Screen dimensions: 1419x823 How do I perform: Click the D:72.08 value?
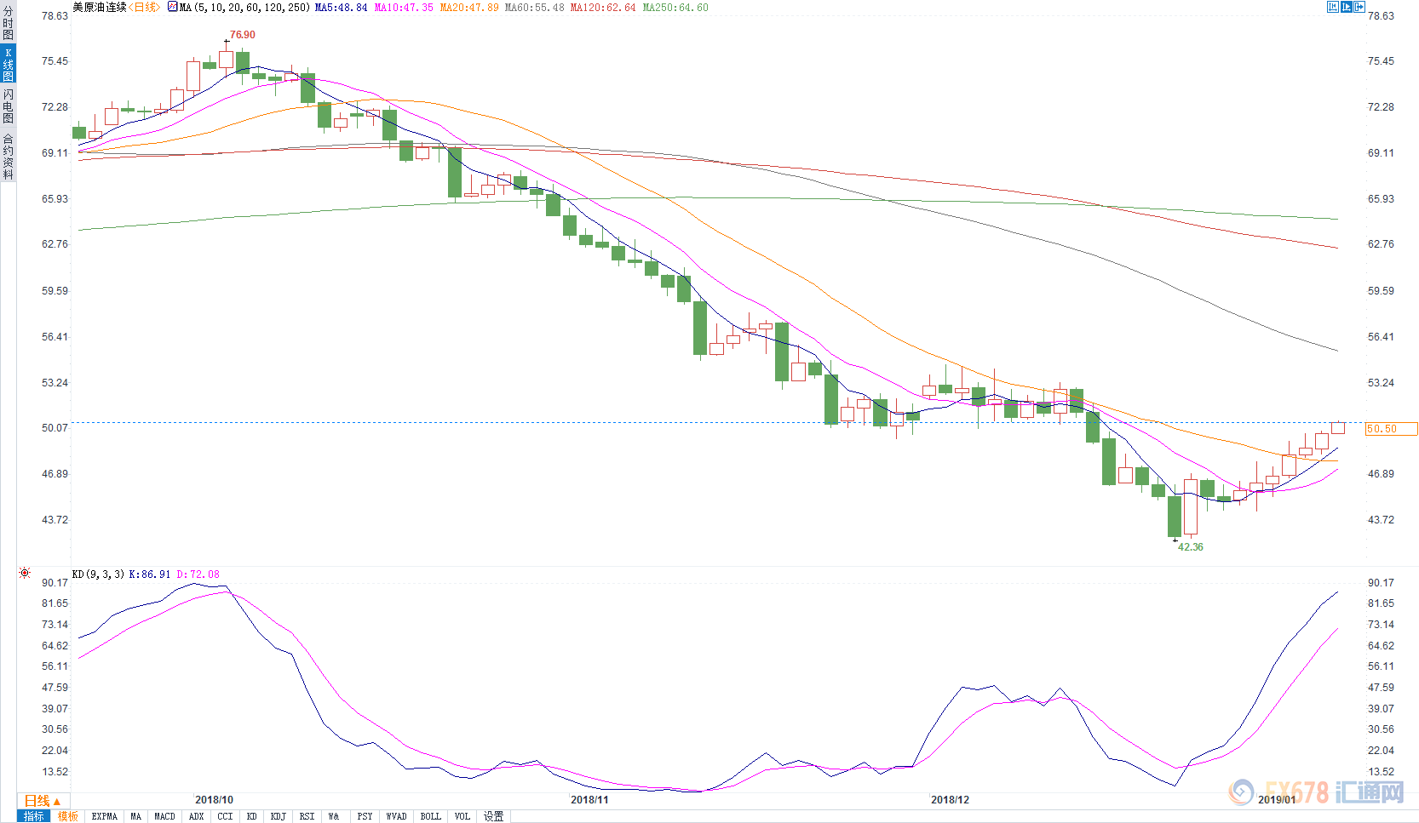click(x=198, y=574)
